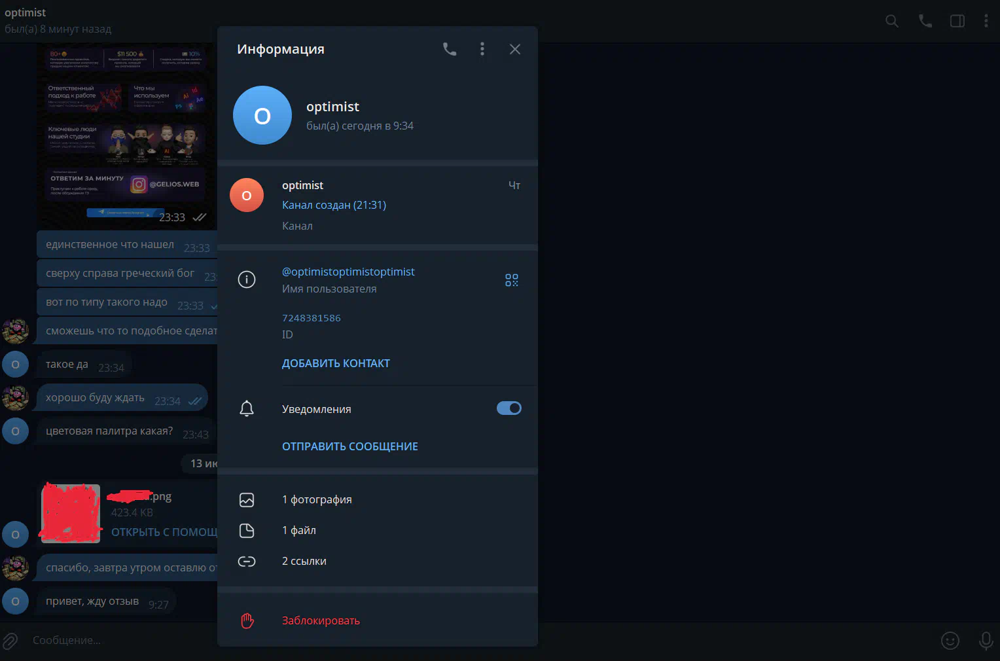The height and width of the screenshot is (661, 1000).
Task: Start a call from the chat top bar
Action: (x=925, y=21)
